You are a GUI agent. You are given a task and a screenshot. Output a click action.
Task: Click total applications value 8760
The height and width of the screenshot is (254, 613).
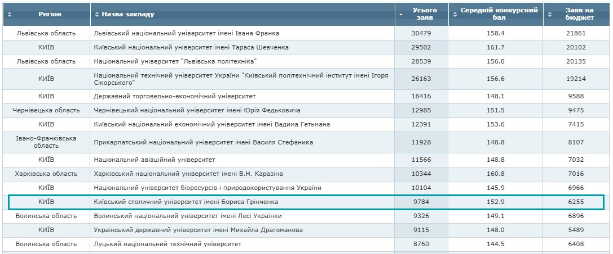(421, 244)
